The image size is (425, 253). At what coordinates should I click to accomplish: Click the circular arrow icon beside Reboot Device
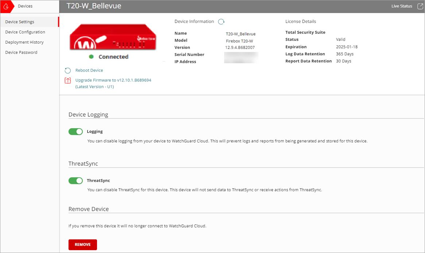(x=68, y=70)
